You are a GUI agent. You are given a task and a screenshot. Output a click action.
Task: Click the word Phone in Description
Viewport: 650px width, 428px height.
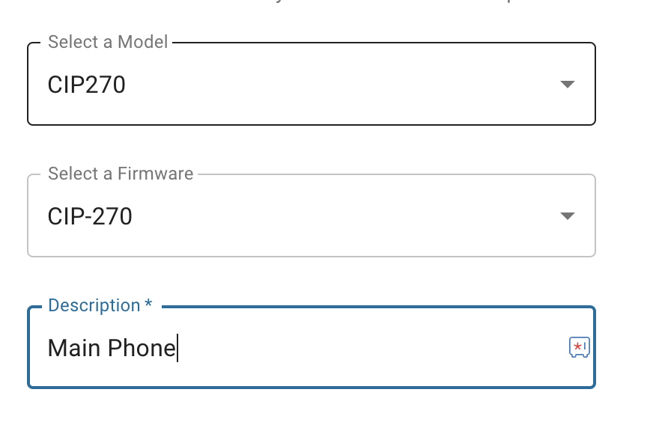point(142,348)
